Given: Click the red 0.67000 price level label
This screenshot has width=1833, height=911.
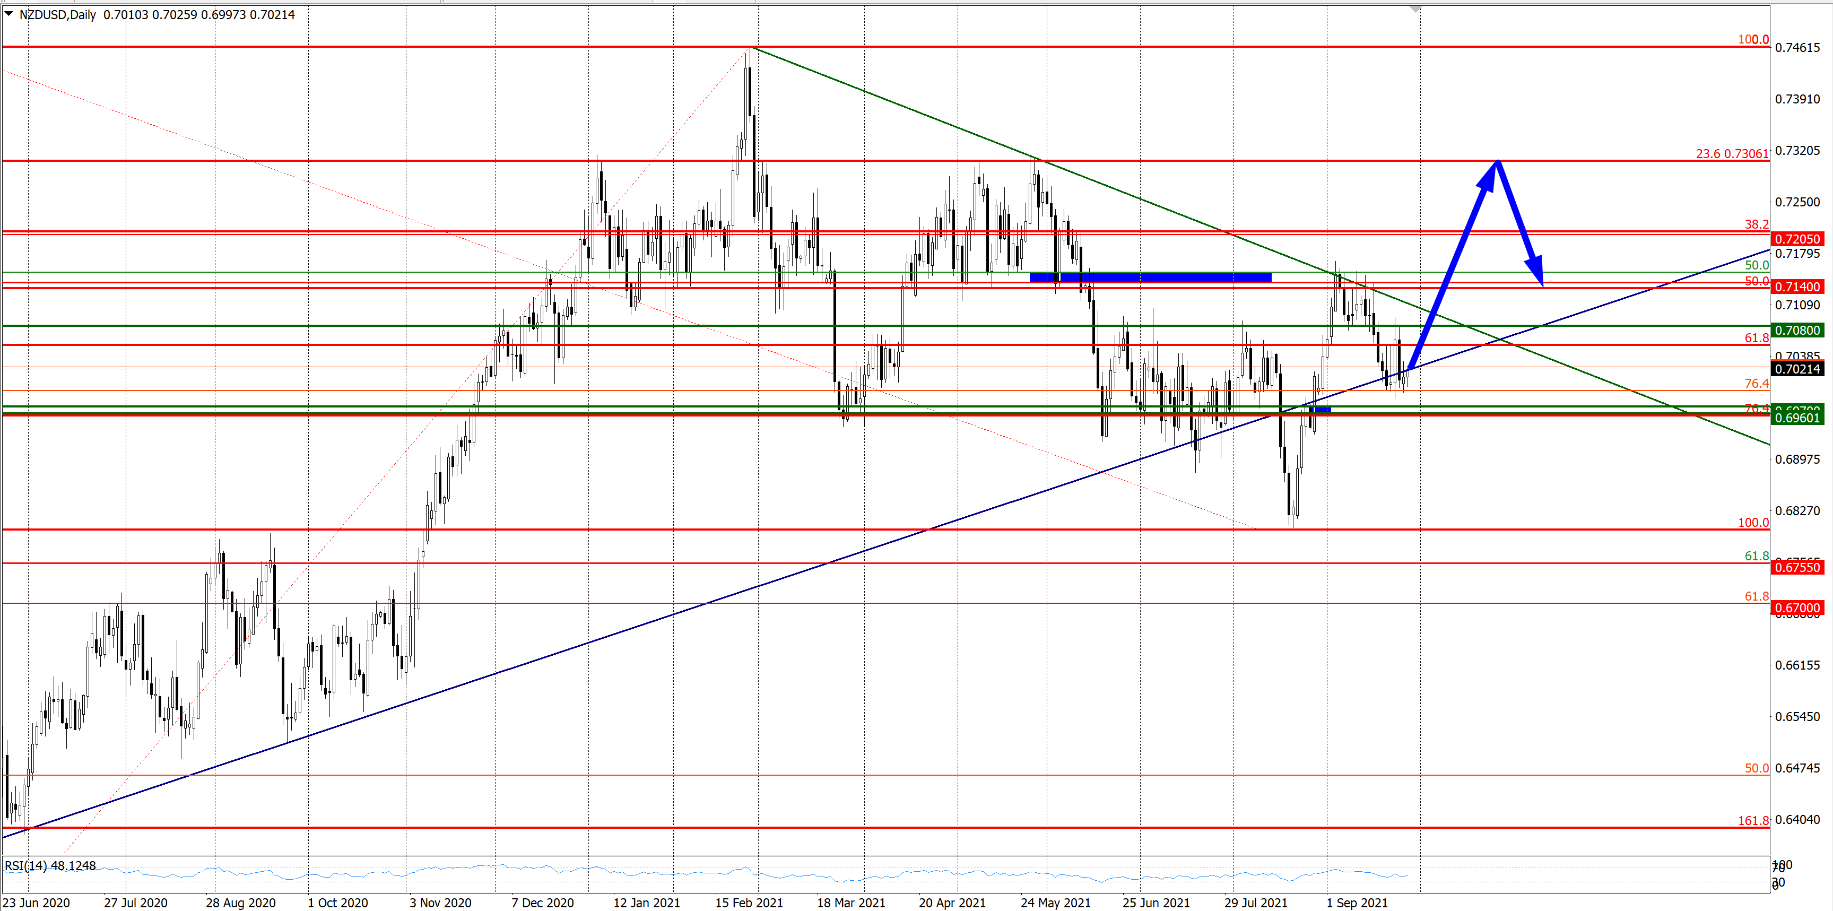Looking at the screenshot, I should (1797, 608).
